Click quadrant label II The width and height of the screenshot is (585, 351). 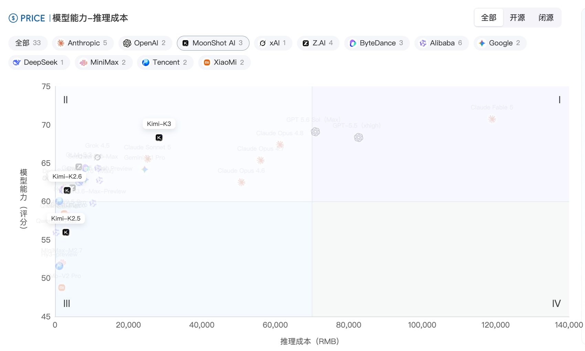65,100
